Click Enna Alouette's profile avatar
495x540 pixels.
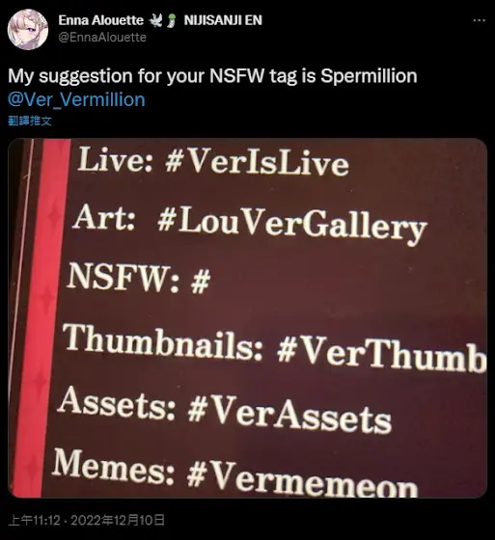coord(28,30)
